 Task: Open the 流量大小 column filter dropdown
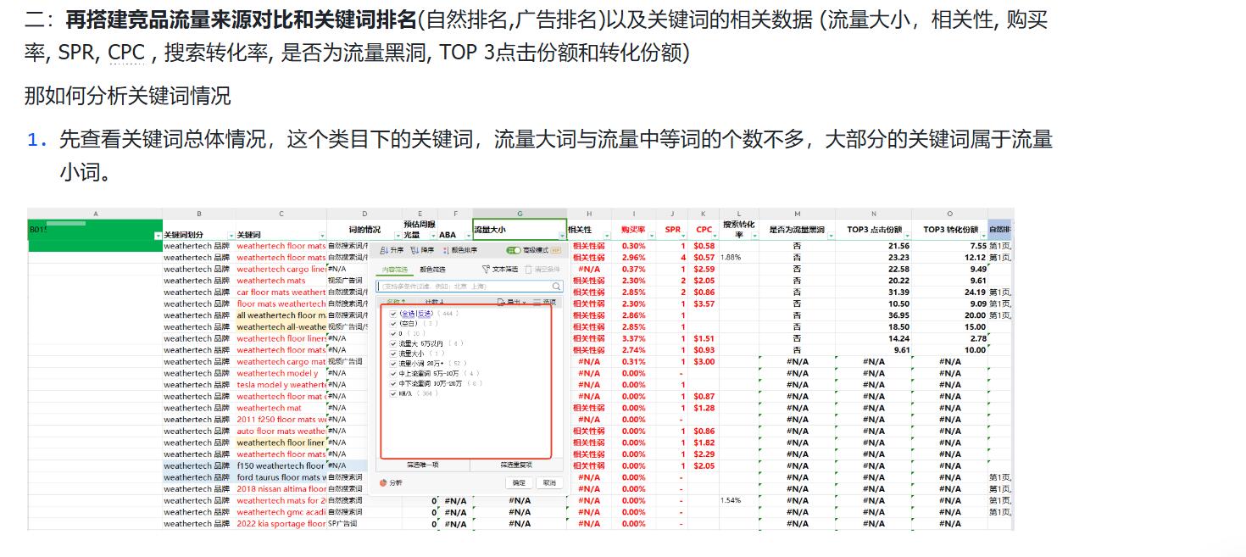click(x=562, y=235)
